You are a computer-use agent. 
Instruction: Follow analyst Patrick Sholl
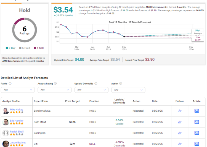(180, 133)
